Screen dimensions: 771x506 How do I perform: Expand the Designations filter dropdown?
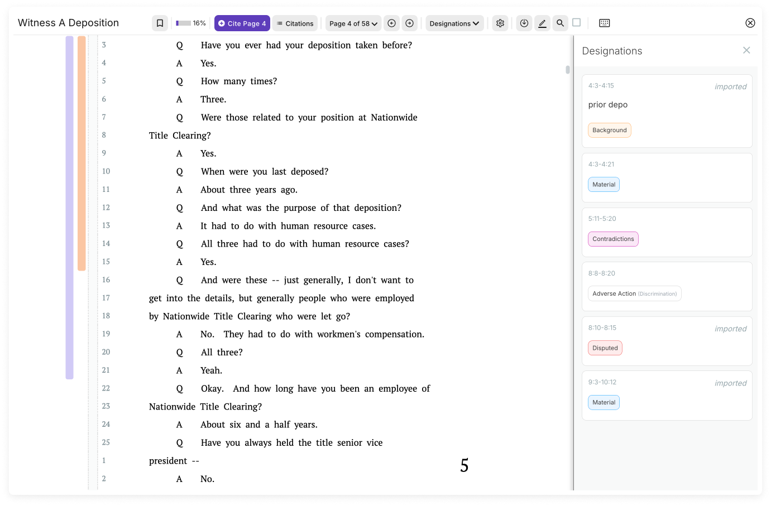(x=454, y=23)
